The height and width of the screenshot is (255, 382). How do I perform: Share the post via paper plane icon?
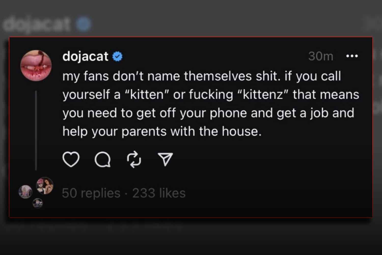tap(166, 160)
